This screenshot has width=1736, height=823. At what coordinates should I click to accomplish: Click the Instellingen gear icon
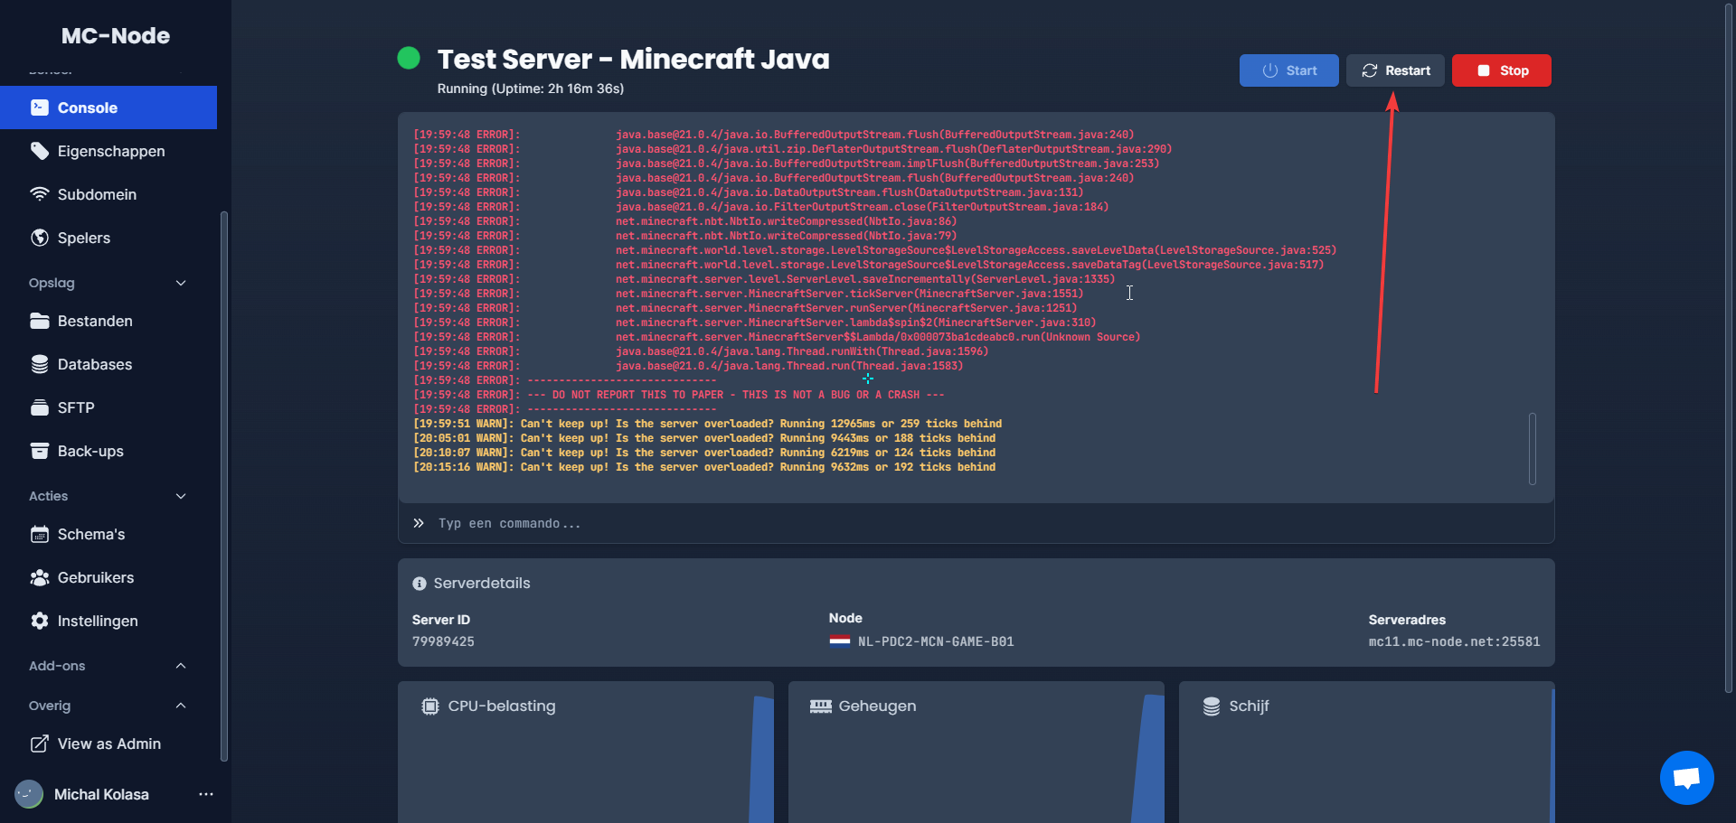(x=39, y=621)
